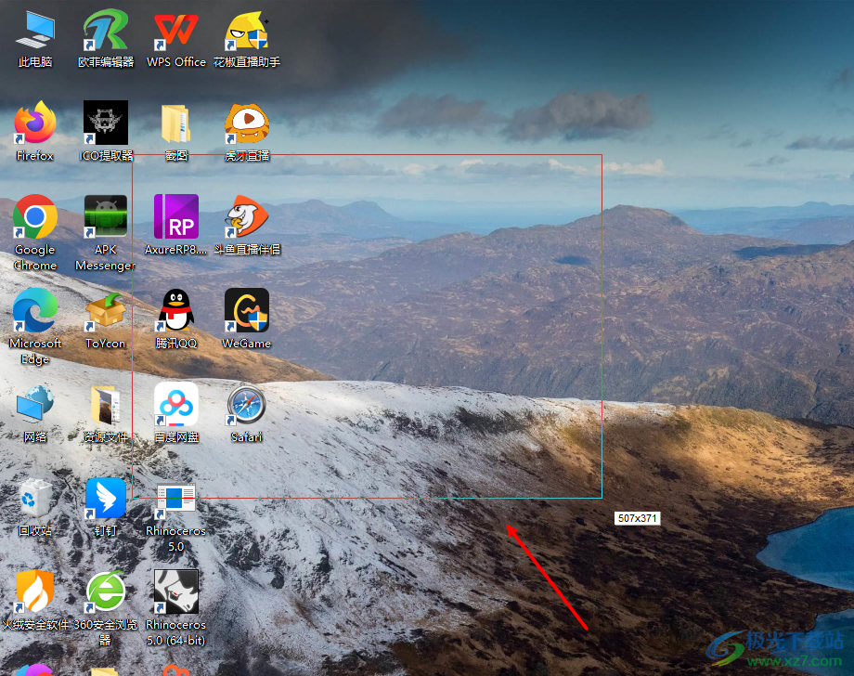Viewport: 854px width, 676px height.
Task: Click the APK Messenger icon
Action: tap(106, 217)
